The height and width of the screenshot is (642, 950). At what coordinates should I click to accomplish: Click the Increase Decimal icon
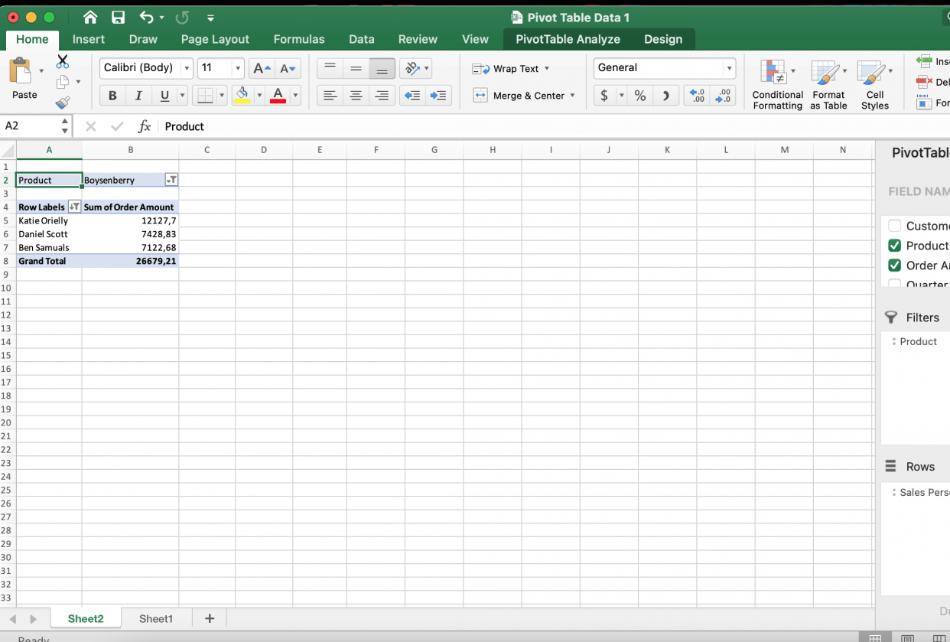pyautogui.click(x=697, y=96)
